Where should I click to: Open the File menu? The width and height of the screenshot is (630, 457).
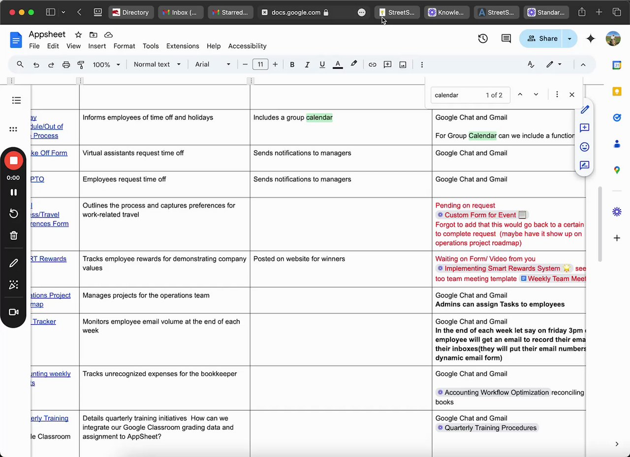(34, 46)
